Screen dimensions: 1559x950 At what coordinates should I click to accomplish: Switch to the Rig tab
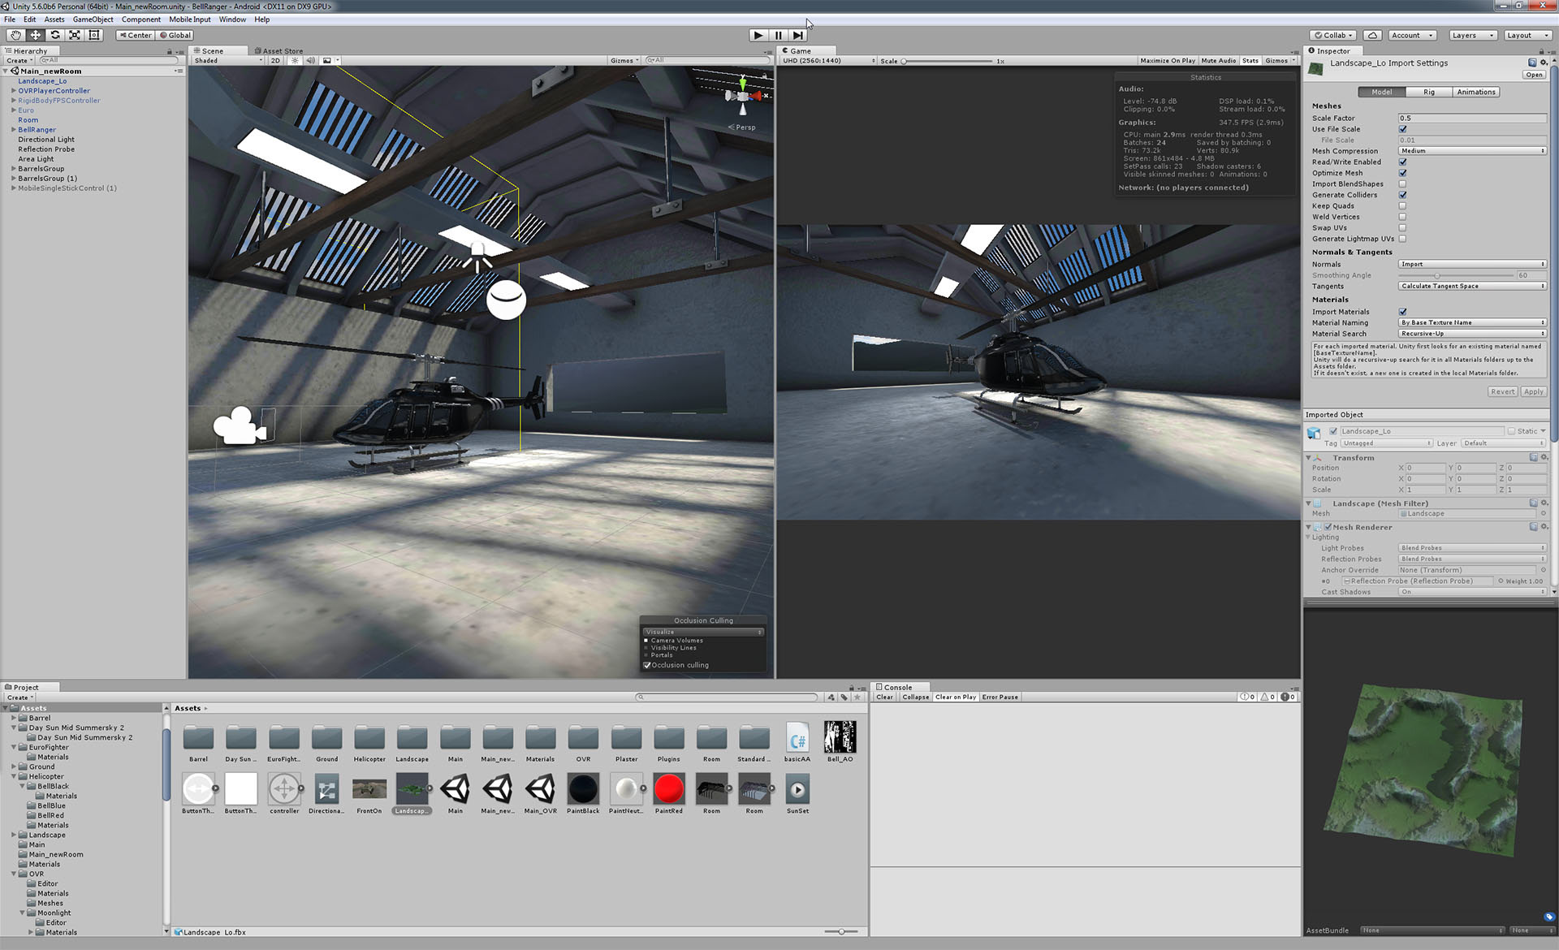[x=1428, y=92]
